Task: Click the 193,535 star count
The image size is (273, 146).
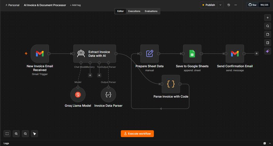Action: (264, 5)
